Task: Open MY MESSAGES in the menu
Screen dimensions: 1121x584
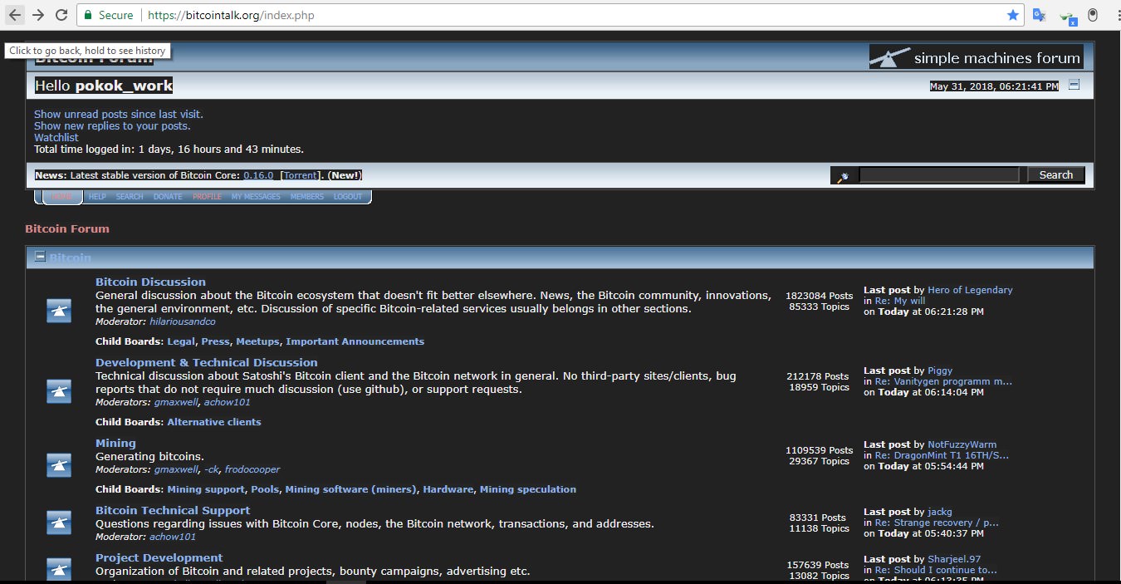Action: click(256, 197)
